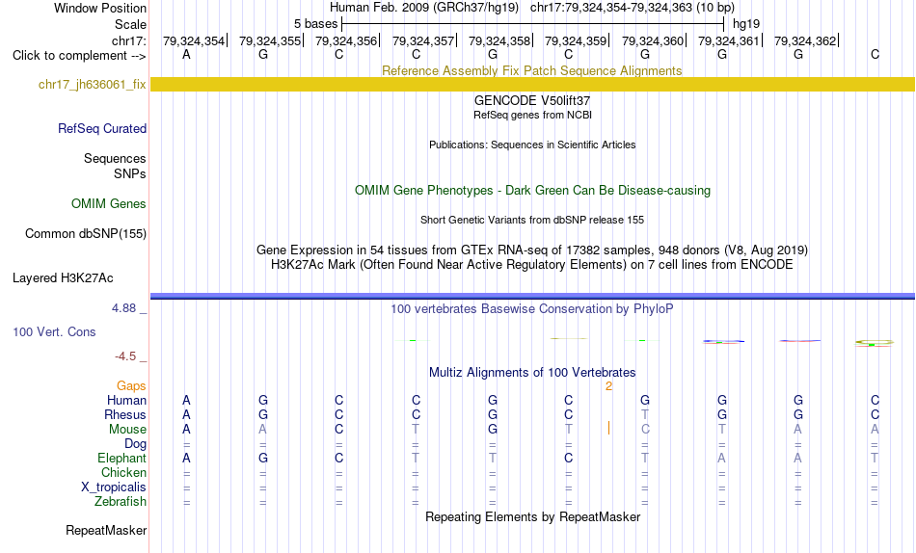
Task: Click the hg19 label by the scale bar
Action: click(x=746, y=24)
